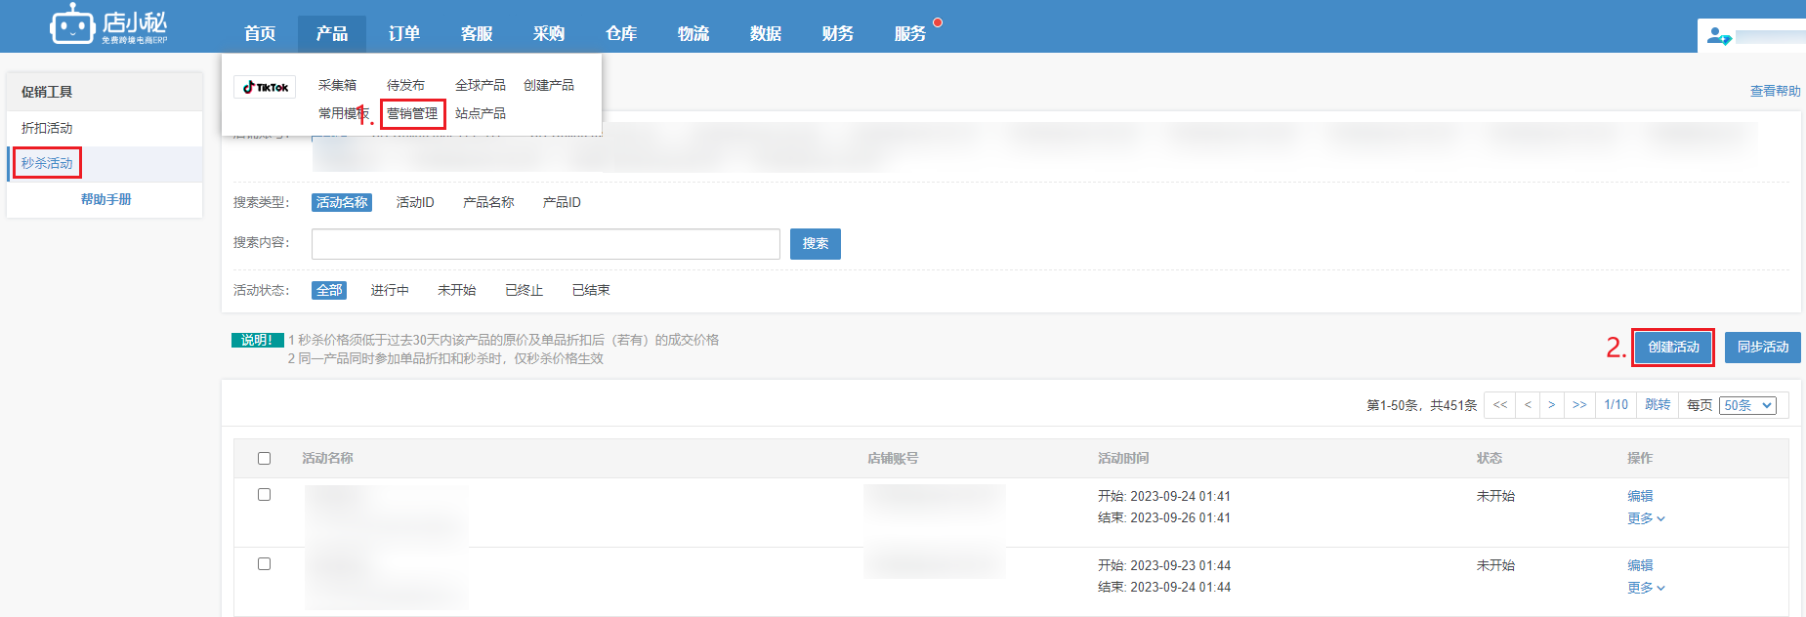Image resolution: width=1806 pixels, height=617 pixels.
Task: Check the first activity row checkbox
Action: (264, 495)
